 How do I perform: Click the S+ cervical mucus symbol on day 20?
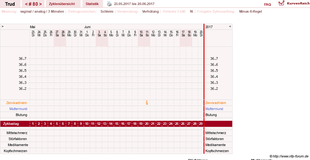point(147,103)
